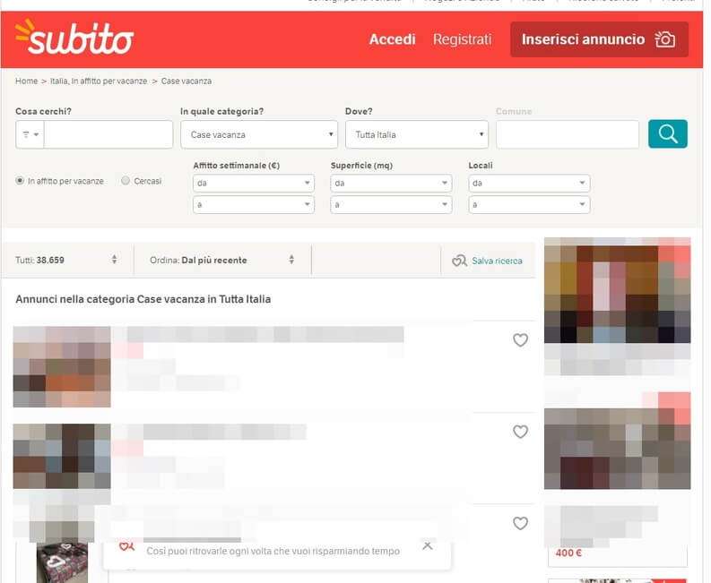Select the Cercasi radio option
711x583 pixels.
[x=126, y=181]
